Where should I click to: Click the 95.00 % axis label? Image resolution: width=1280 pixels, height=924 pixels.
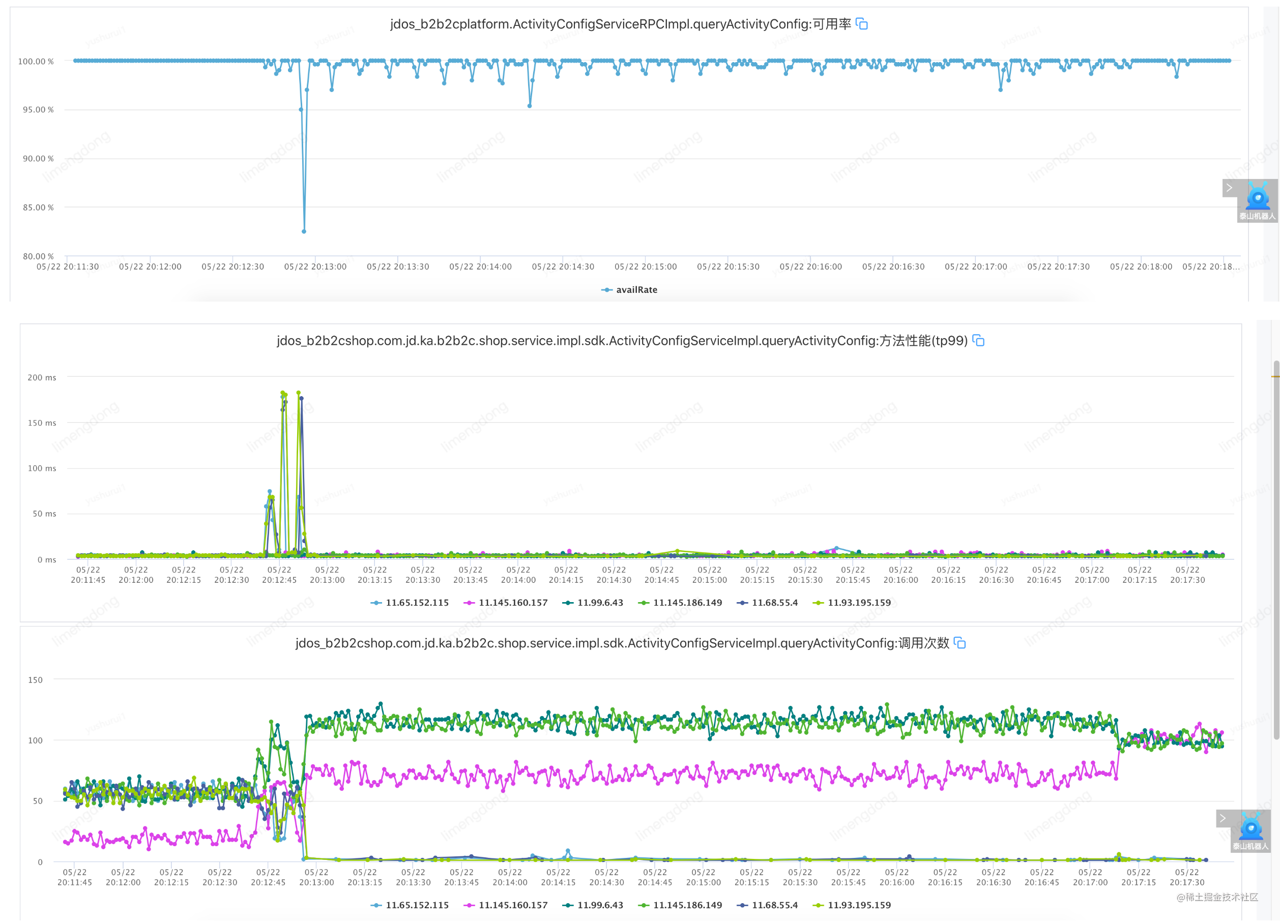(x=38, y=109)
